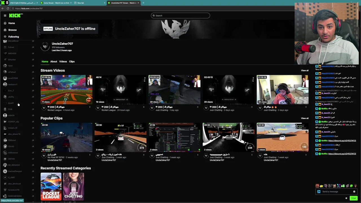361x203 pixels.
Task: Play the 02:40:13 stream video thumbnail
Action: (x=229, y=89)
